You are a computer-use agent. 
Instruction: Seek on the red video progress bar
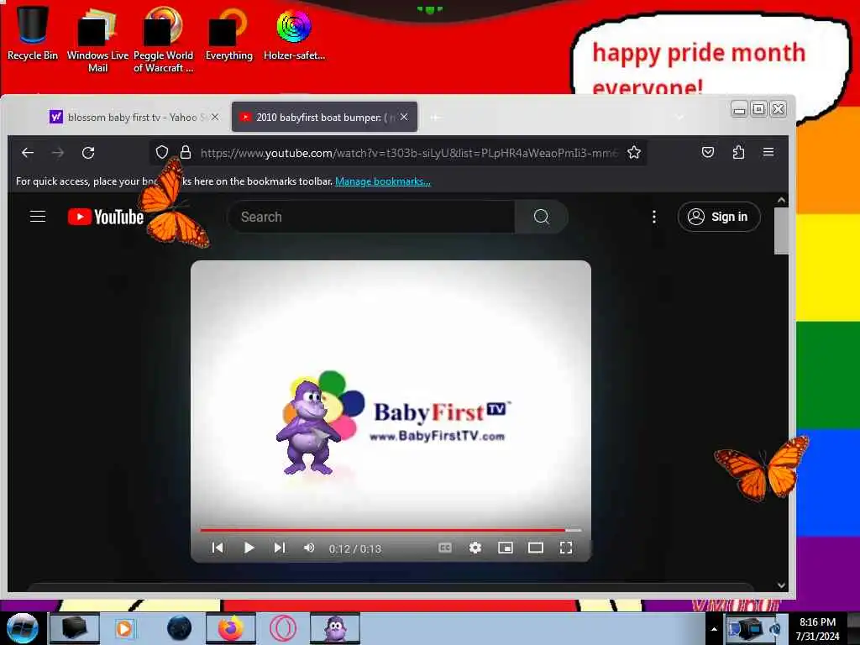[391, 531]
